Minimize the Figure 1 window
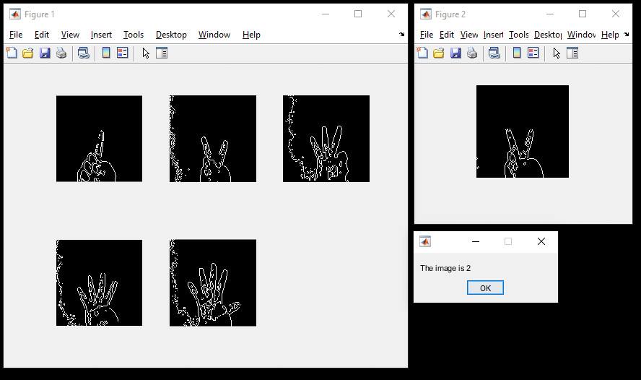This screenshot has width=641, height=380. [x=326, y=14]
